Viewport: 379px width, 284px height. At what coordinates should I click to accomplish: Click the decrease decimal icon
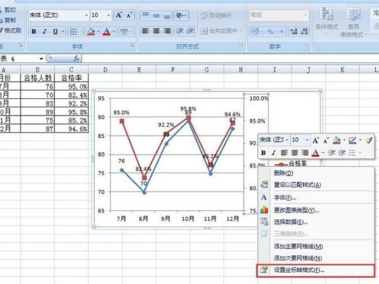click(304, 32)
